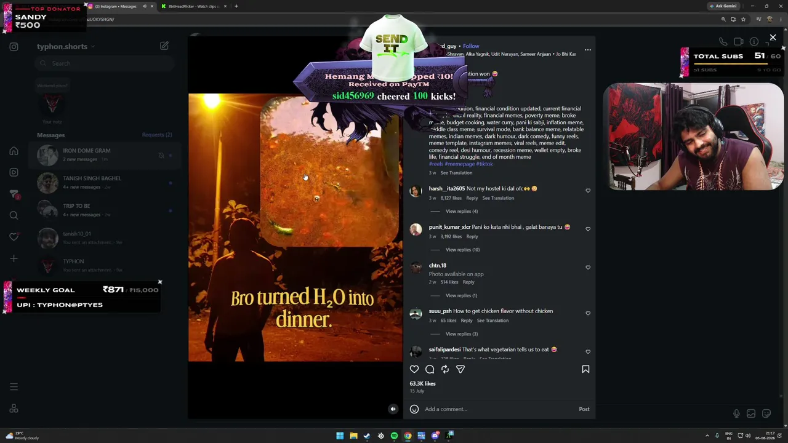788x443 pixels.
Task: Like the post with the heart icon
Action: (x=414, y=369)
